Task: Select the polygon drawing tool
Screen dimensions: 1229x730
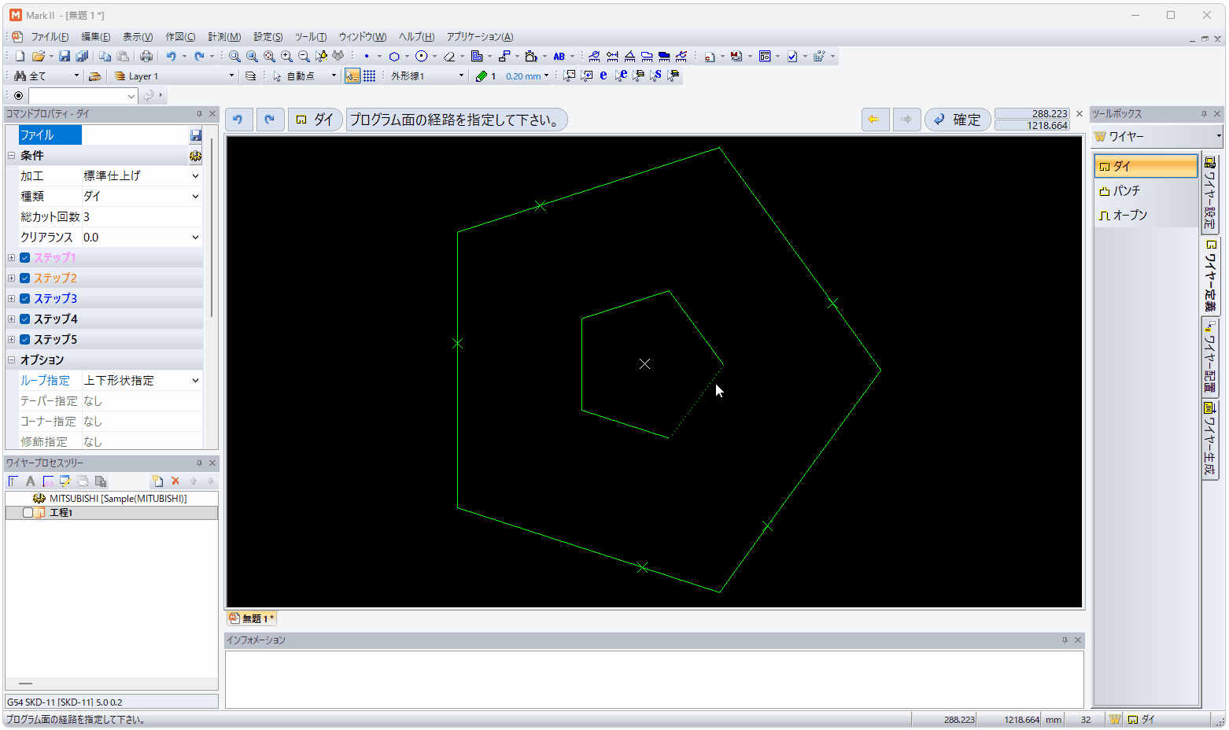Action: 394,56
